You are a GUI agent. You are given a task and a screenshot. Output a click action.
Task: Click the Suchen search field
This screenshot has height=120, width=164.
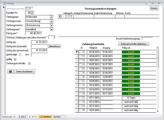point(60,117)
